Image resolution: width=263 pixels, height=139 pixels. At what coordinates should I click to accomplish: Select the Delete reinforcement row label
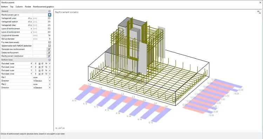coord(10,53)
